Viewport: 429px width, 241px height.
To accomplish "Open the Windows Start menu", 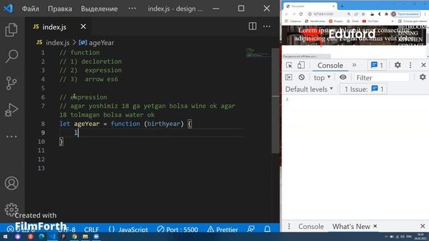I will point(5,236).
